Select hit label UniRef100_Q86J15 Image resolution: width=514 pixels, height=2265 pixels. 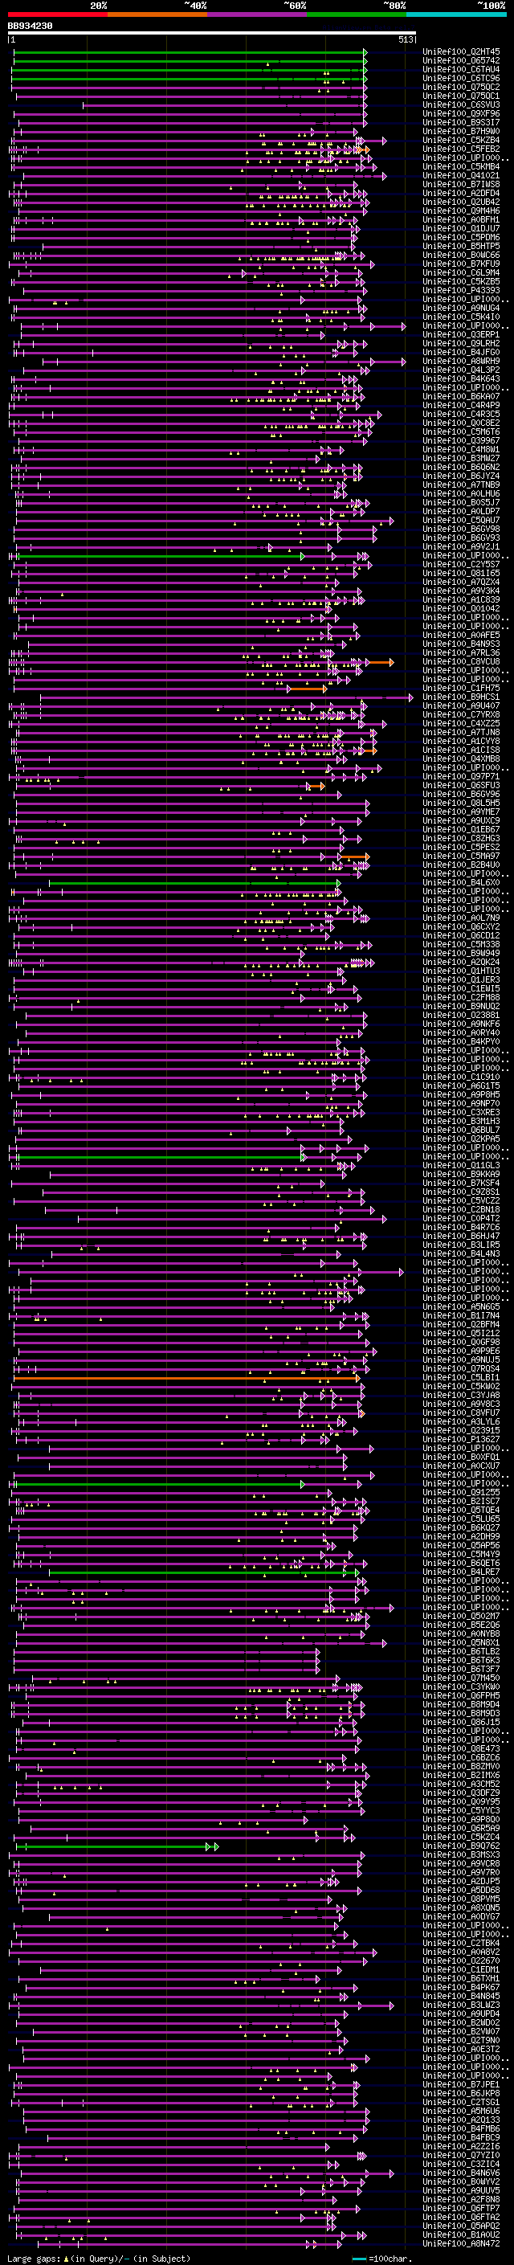pyautogui.click(x=461, y=1723)
